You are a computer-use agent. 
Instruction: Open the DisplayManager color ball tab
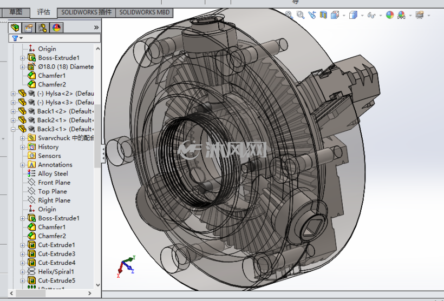coord(57,28)
